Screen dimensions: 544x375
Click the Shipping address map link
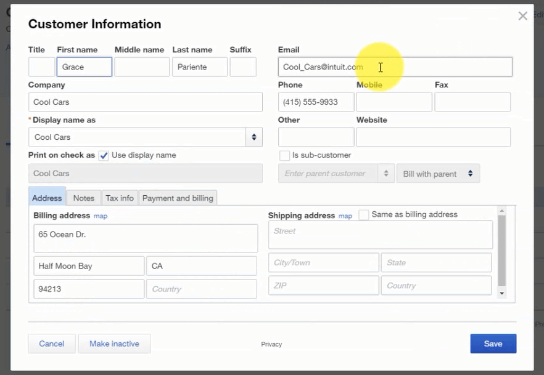(x=345, y=216)
